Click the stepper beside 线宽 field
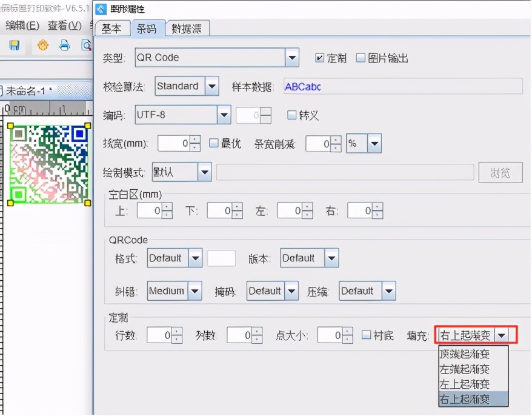Viewport: 532px width, 416px height. (195, 144)
